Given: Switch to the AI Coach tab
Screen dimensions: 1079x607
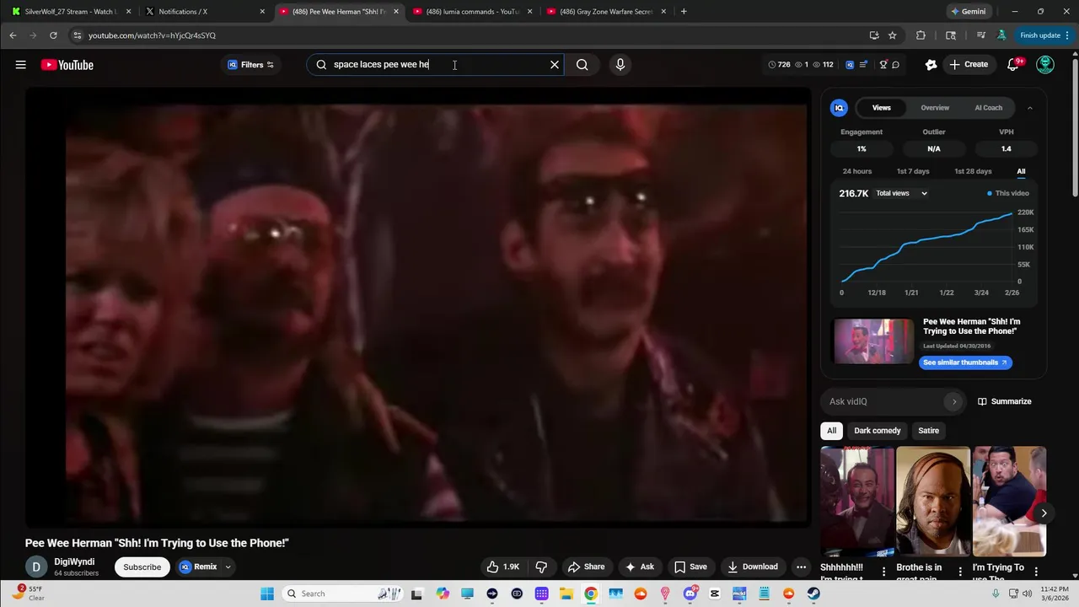Looking at the screenshot, I should tap(988, 108).
